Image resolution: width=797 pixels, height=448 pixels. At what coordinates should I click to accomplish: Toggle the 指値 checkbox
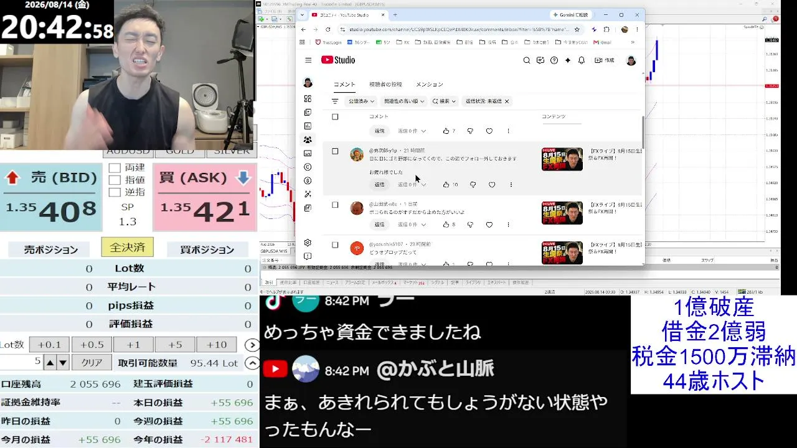[x=115, y=180]
